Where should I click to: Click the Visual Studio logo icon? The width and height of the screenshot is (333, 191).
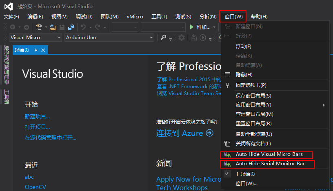pyautogui.click(x=9, y=7)
